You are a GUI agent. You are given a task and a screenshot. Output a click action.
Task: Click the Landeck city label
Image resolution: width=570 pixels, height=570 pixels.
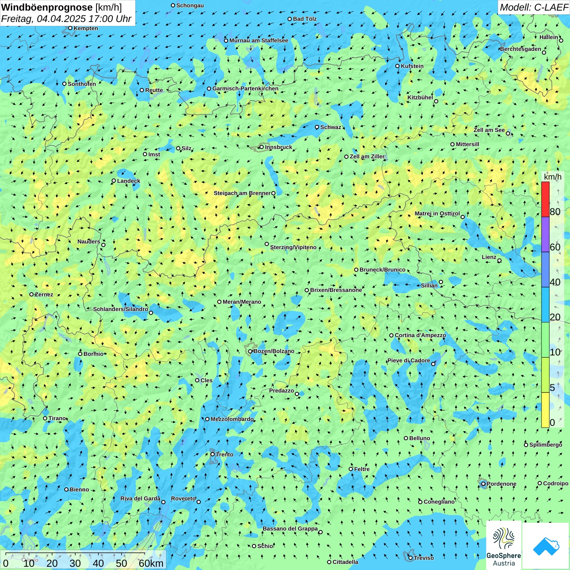pyautogui.click(x=129, y=181)
